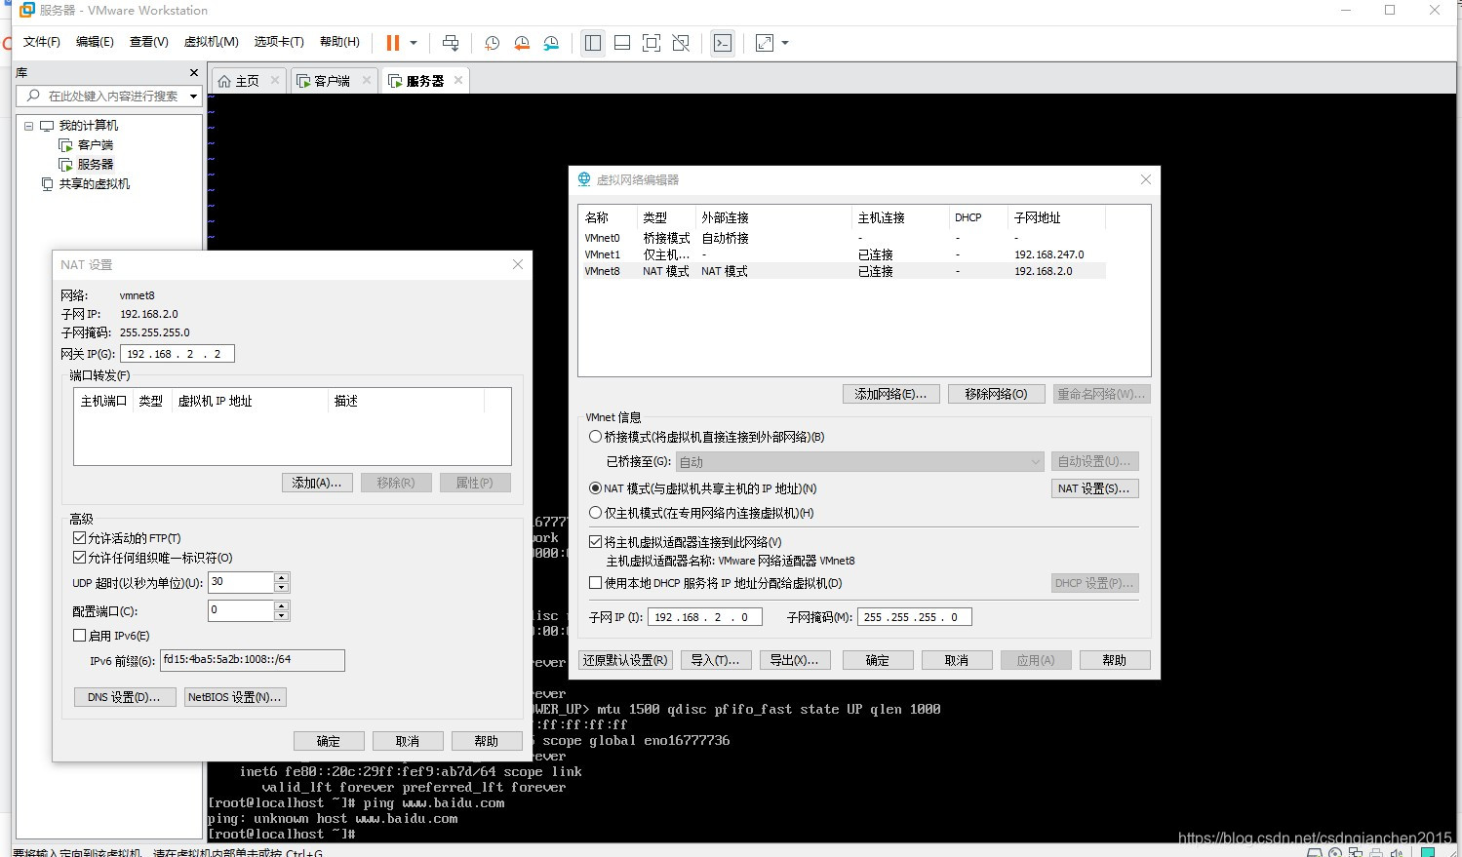Select the NAT 模式 radio button

pyautogui.click(x=595, y=488)
